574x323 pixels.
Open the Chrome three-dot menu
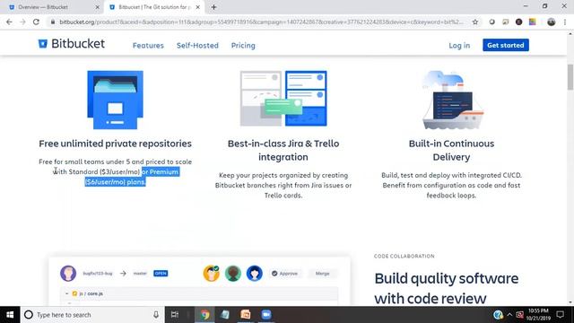(565, 22)
